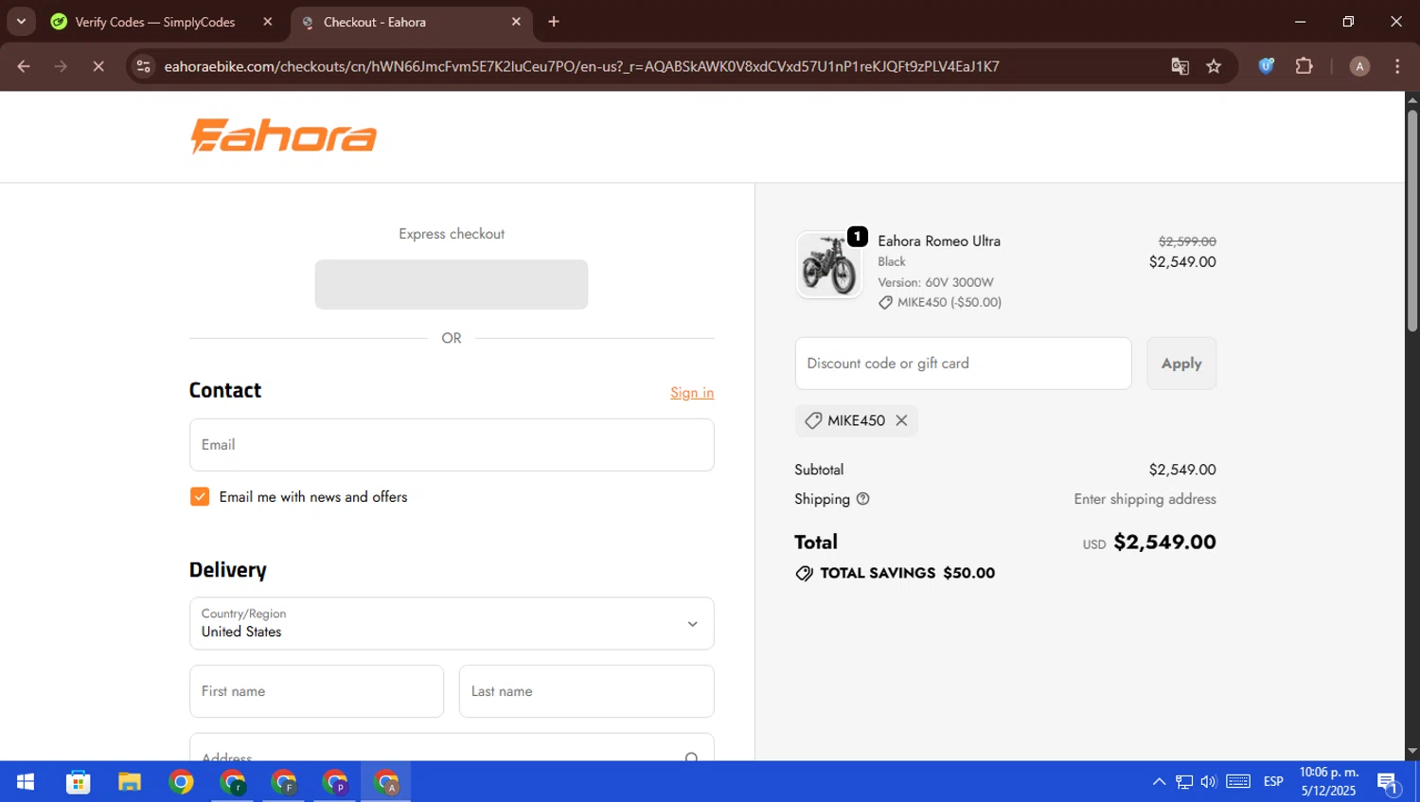View site information icon in address bar
This screenshot has width=1420, height=802.
click(x=143, y=66)
